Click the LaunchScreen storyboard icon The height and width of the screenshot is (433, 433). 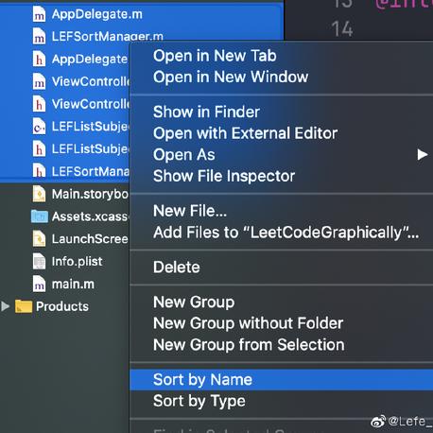(x=39, y=239)
